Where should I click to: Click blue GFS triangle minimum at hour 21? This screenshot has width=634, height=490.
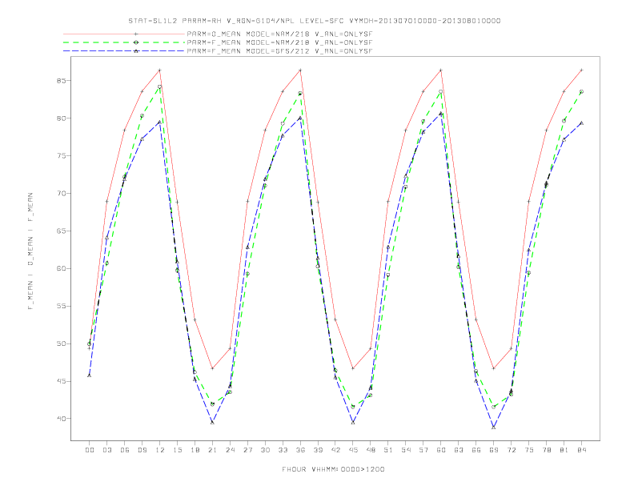pos(212,422)
